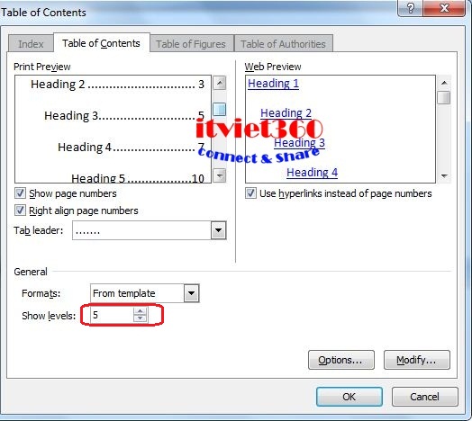Toggle Right align page numbers checkbox
This screenshot has height=421, width=472.
pyautogui.click(x=20, y=210)
